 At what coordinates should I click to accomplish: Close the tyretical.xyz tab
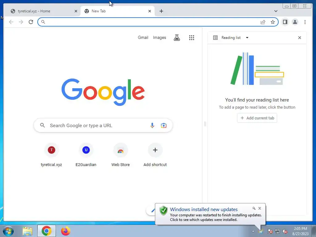coord(76,11)
